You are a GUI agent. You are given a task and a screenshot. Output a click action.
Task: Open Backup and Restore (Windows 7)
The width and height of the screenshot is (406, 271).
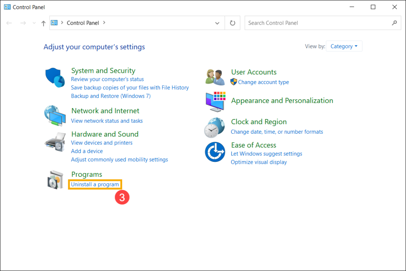[x=111, y=96]
